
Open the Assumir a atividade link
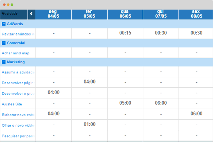18,72
